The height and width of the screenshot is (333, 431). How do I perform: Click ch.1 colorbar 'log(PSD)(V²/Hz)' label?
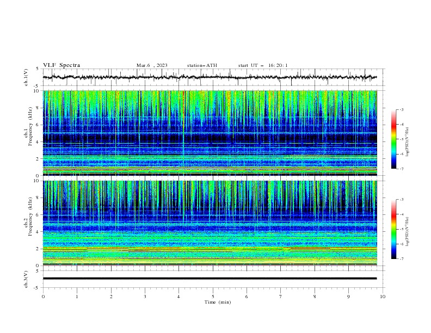[x=408, y=142]
